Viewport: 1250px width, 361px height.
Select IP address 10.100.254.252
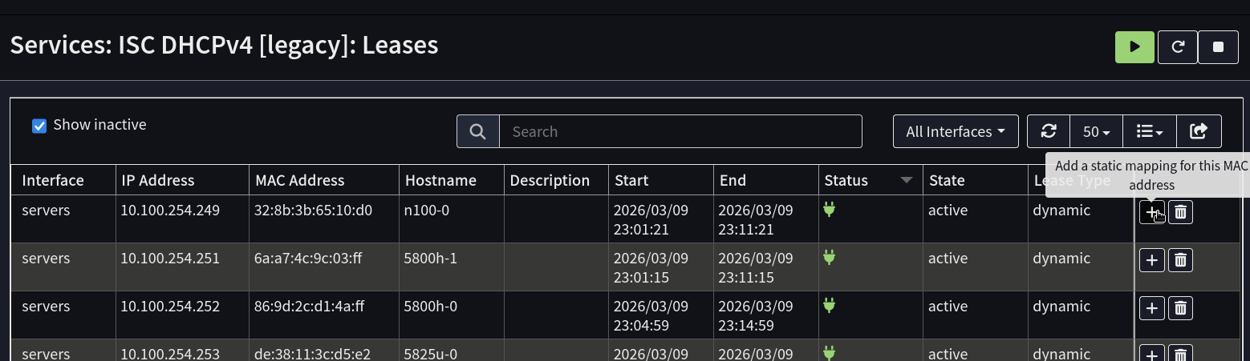170,307
